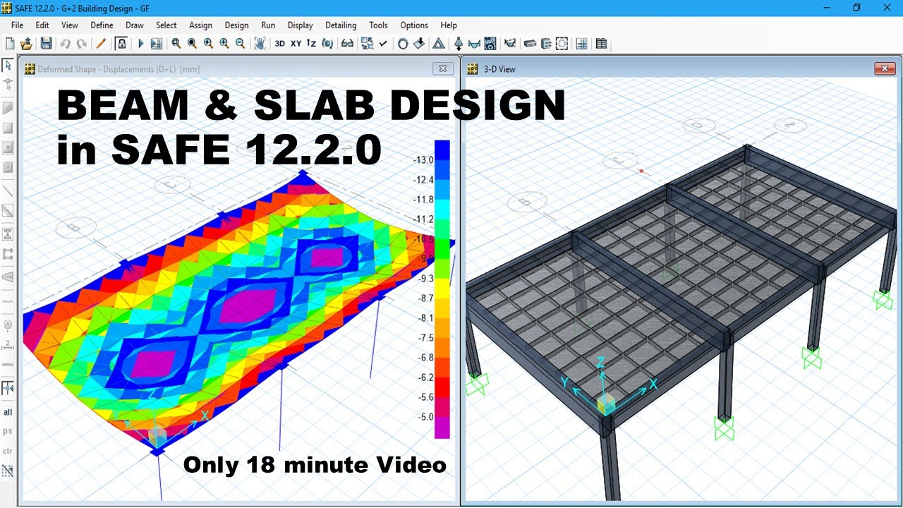Open the View menu

pos(70,25)
